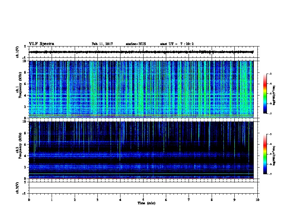290x224 pixels.
Task: Click the ch.1 voltage waveform trace
Action: click(141, 52)
